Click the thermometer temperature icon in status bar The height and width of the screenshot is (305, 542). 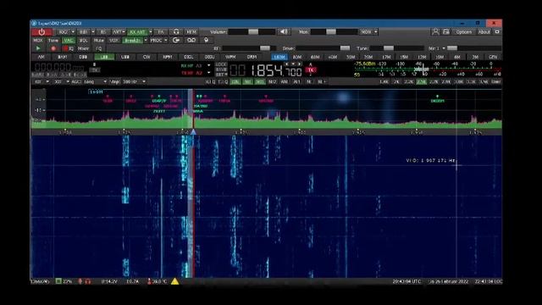[149, 281]
